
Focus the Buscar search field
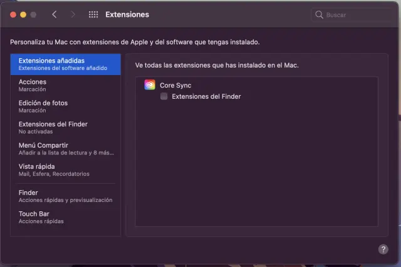tap(352, 15)
